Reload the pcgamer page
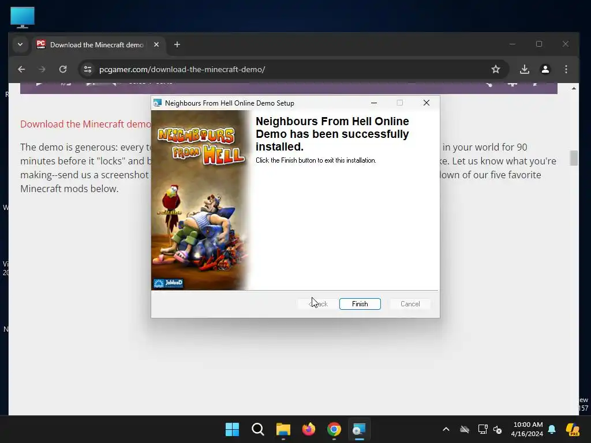This screenshot has width=591, height=443. 63,69
